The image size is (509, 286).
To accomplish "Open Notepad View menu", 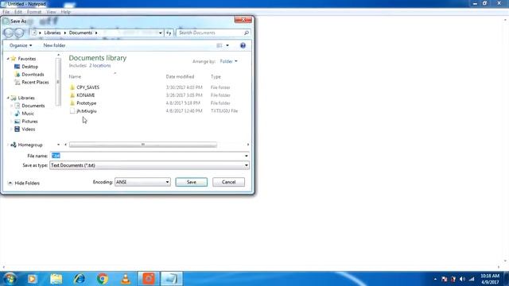I will (x=51, y=12).
